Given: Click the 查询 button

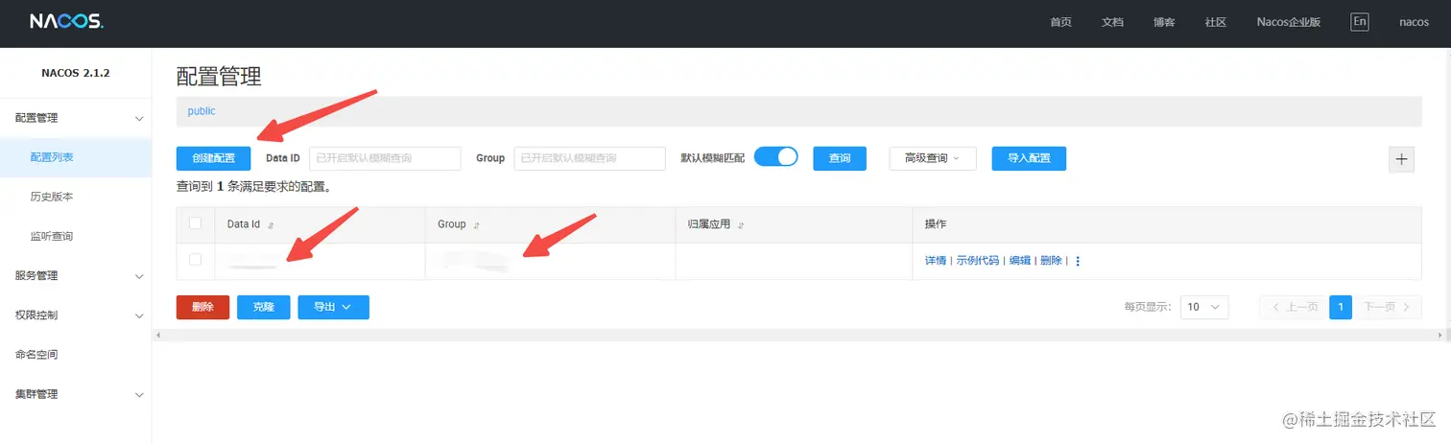Looking at the screenshot, I should click(840, 158).
